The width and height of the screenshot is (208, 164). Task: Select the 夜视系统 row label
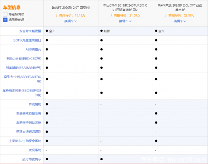click(35, 150)
